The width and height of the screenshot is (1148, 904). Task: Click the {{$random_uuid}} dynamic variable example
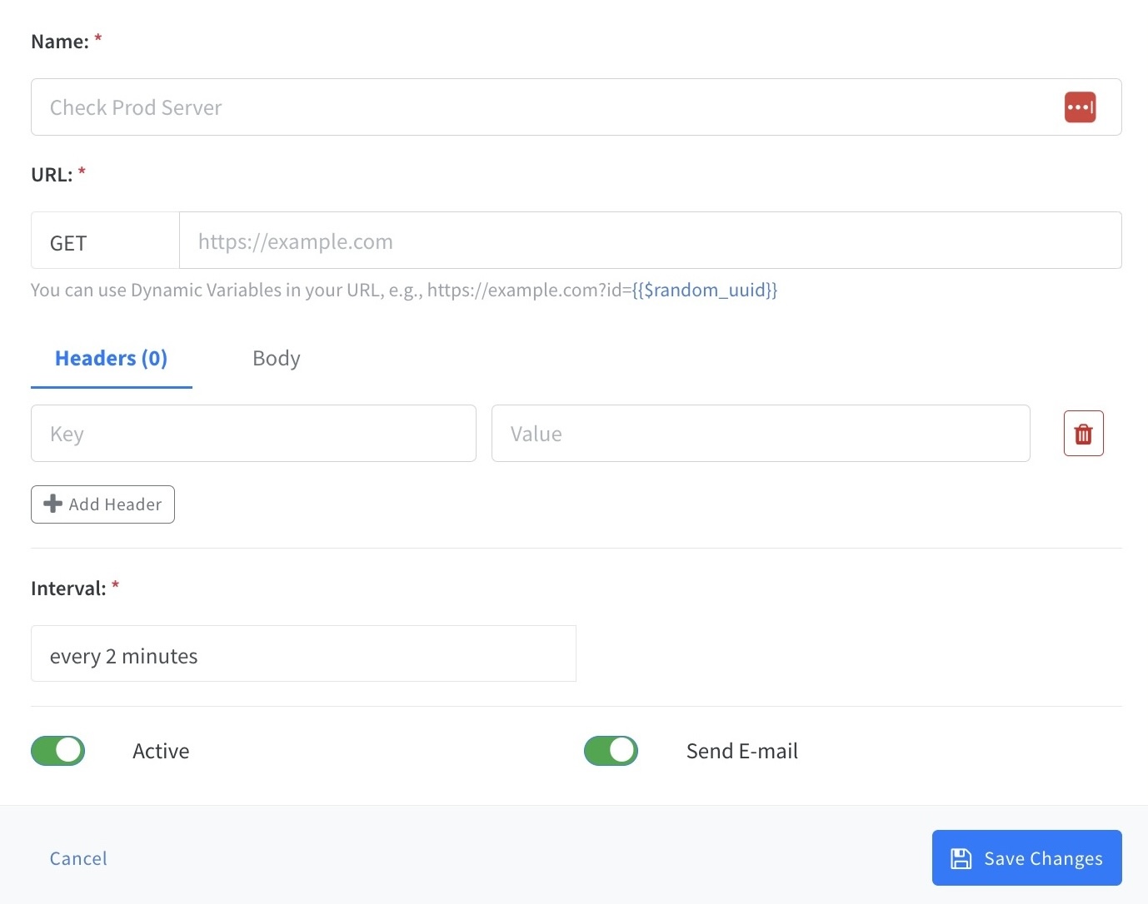click(x=704, y=290)
